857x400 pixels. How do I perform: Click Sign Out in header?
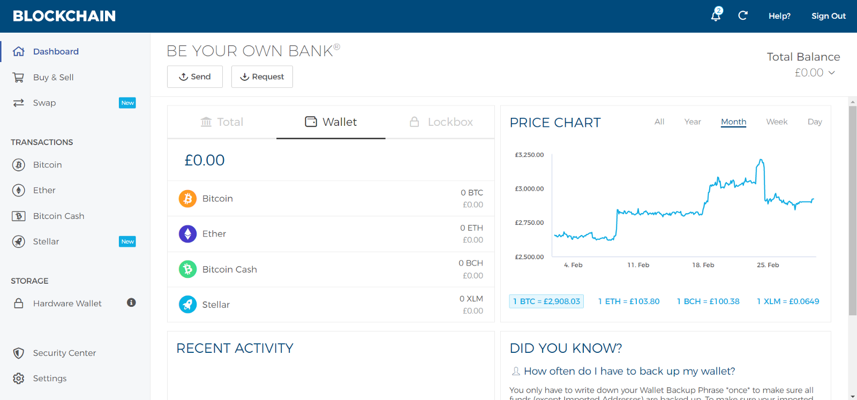click(829, 16)
